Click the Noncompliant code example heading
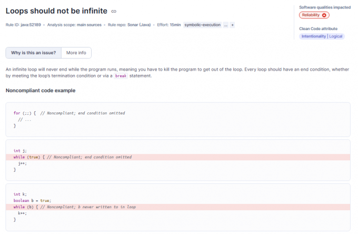The height and width of the screenshot is (234, 358). pos(40,91)
